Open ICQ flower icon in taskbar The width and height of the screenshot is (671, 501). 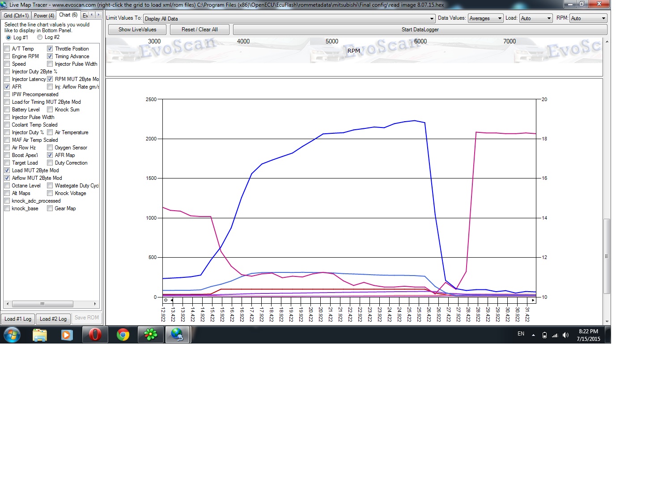pyautogui.click(x=151, y=335)
